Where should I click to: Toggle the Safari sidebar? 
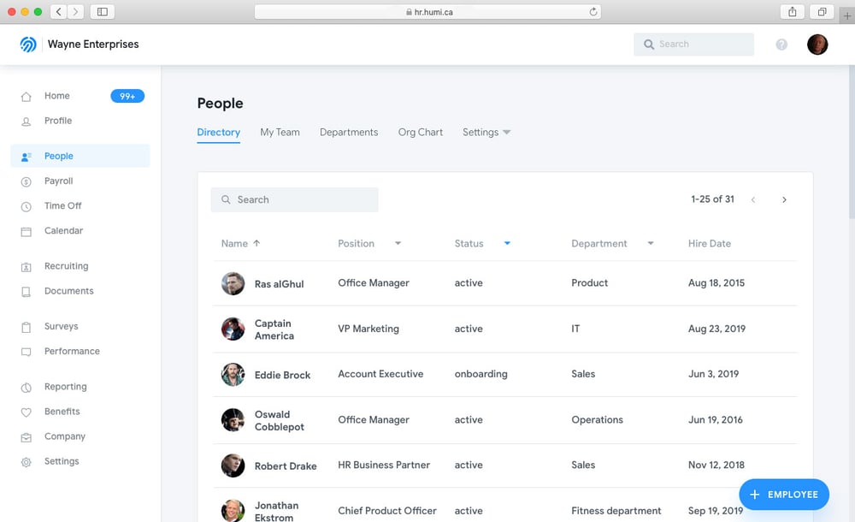click(102, 11)
